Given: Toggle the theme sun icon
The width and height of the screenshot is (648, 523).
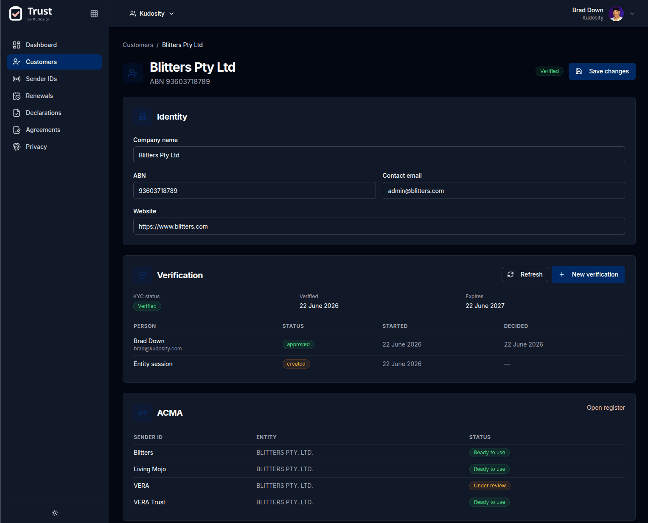Looking at the screenshot, I should pyautogui.click(x=55, y=513).
